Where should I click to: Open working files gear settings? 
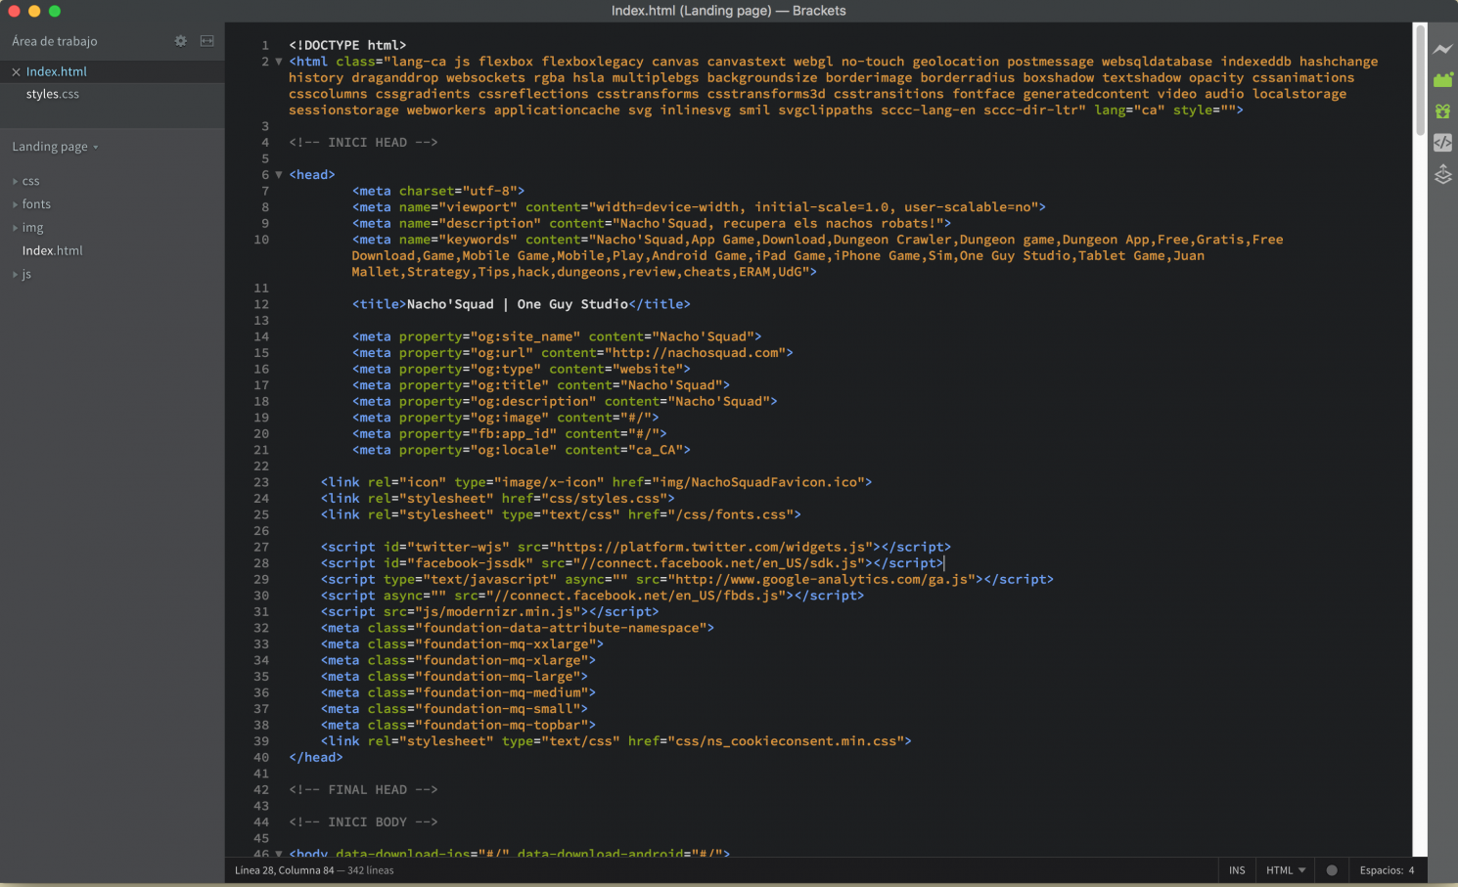180,41
